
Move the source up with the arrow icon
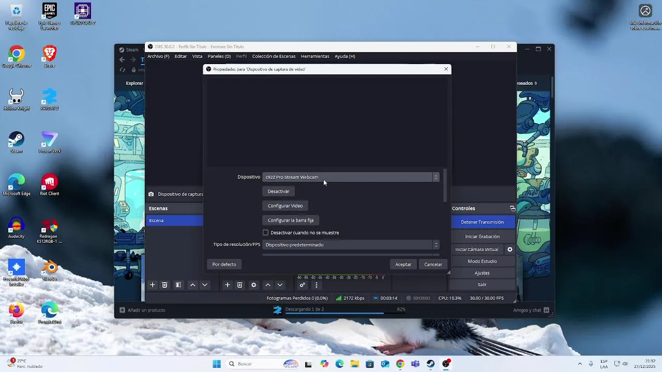[x=267, y=285]
